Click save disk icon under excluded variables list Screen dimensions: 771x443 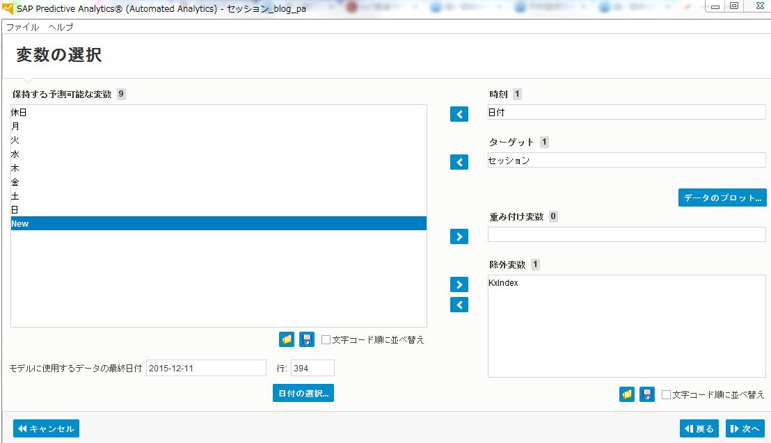[647, 394]
